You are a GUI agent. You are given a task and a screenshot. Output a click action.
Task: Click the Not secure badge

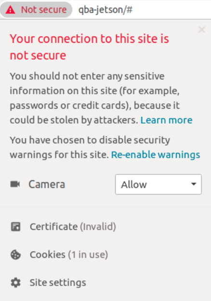click(36, 10)
